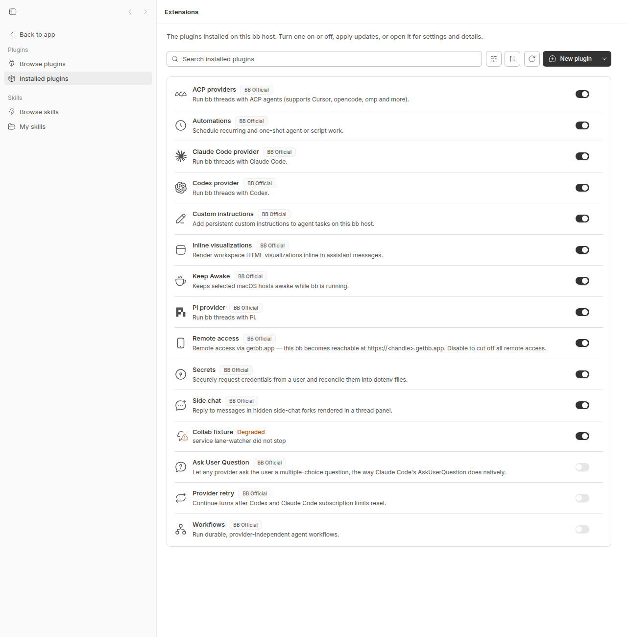Turn on the Provider retry toggle

(x=582, y=498)
